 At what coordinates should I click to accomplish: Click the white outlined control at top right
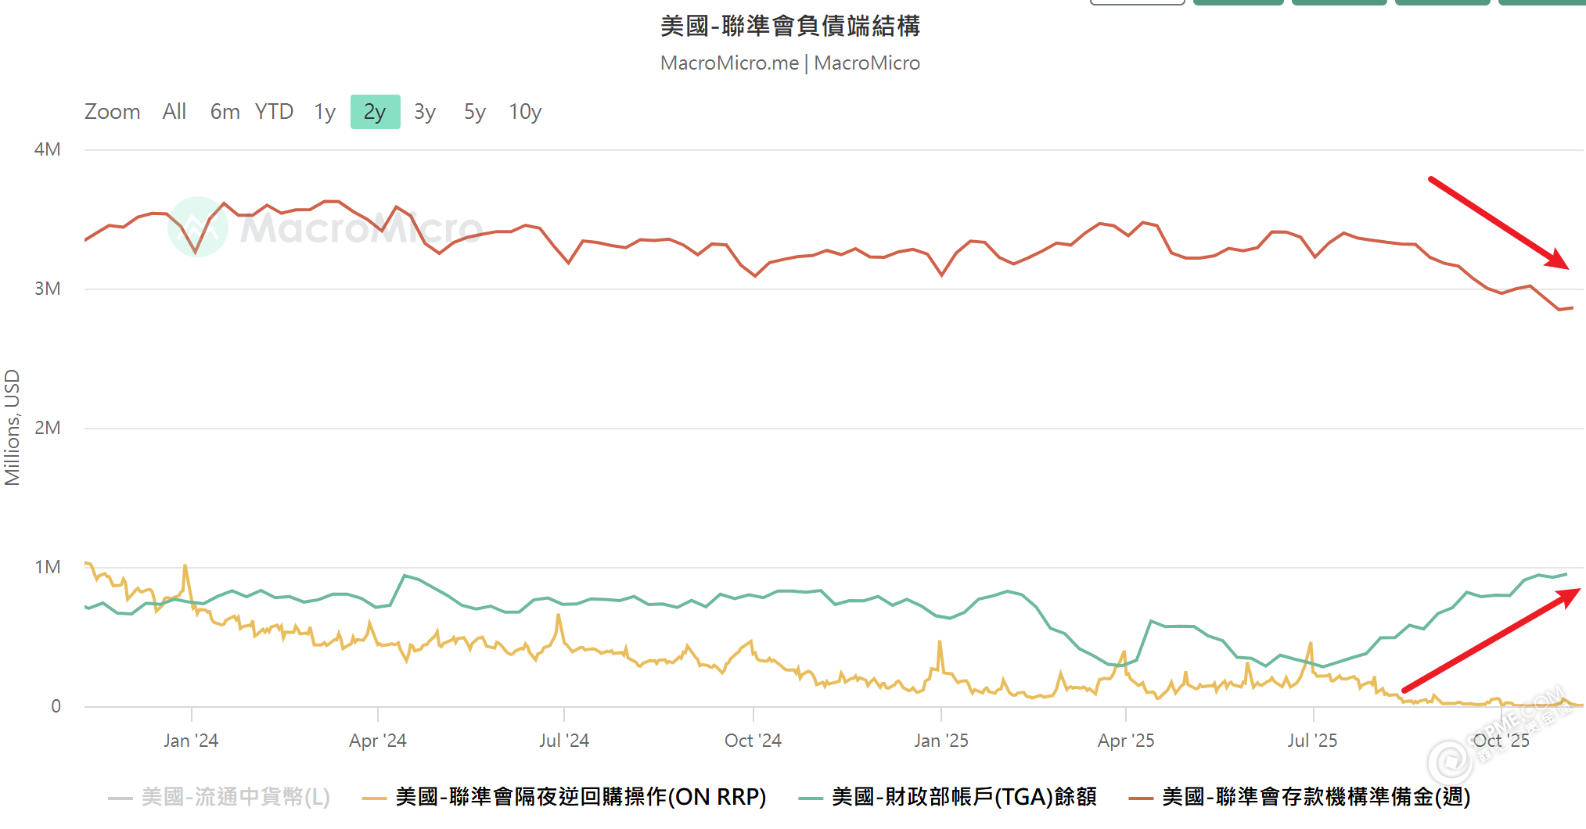tap(1137, 2)
